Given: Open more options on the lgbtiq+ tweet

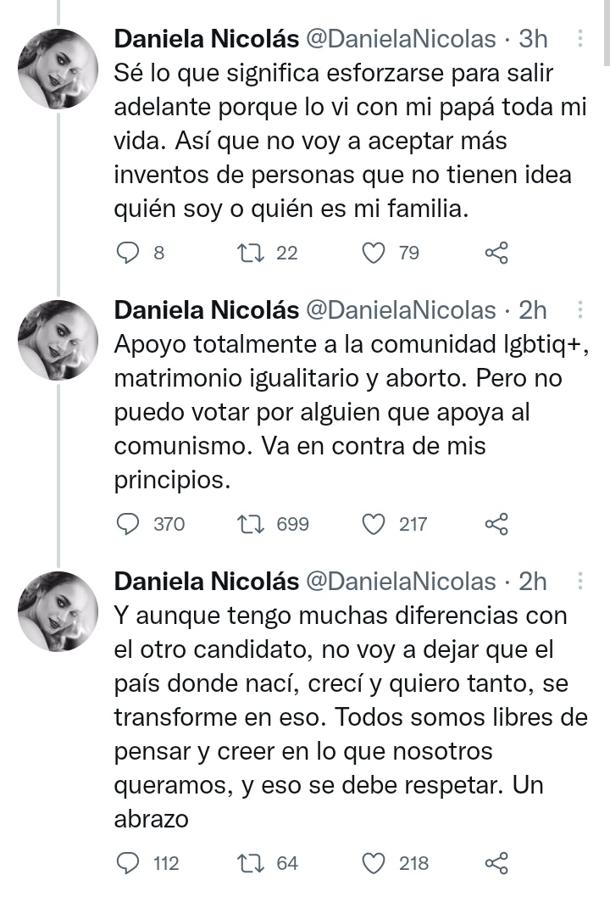Looking at the screenshot, I should pos(580,309).
